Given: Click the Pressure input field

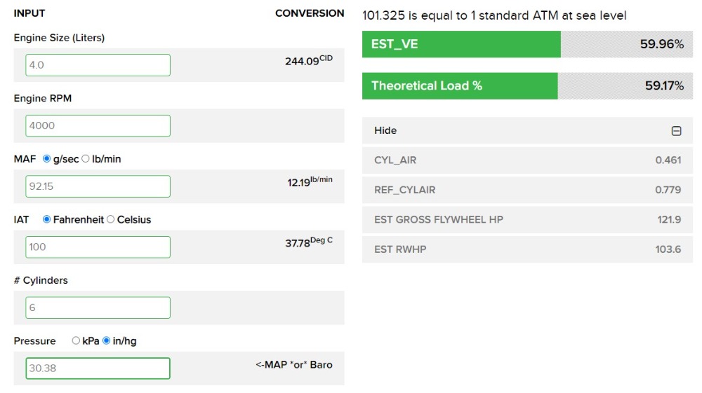Looking at the screenshot, I should pos(98,368).
